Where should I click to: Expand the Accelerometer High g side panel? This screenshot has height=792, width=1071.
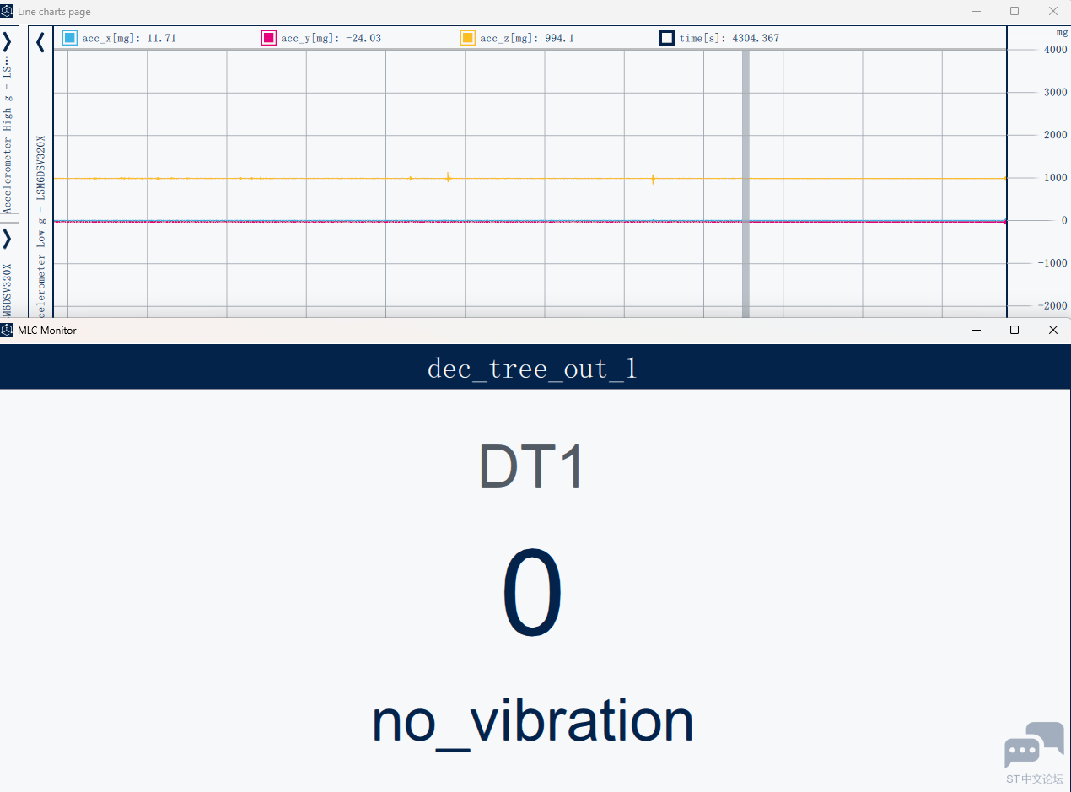pos(7,41)
